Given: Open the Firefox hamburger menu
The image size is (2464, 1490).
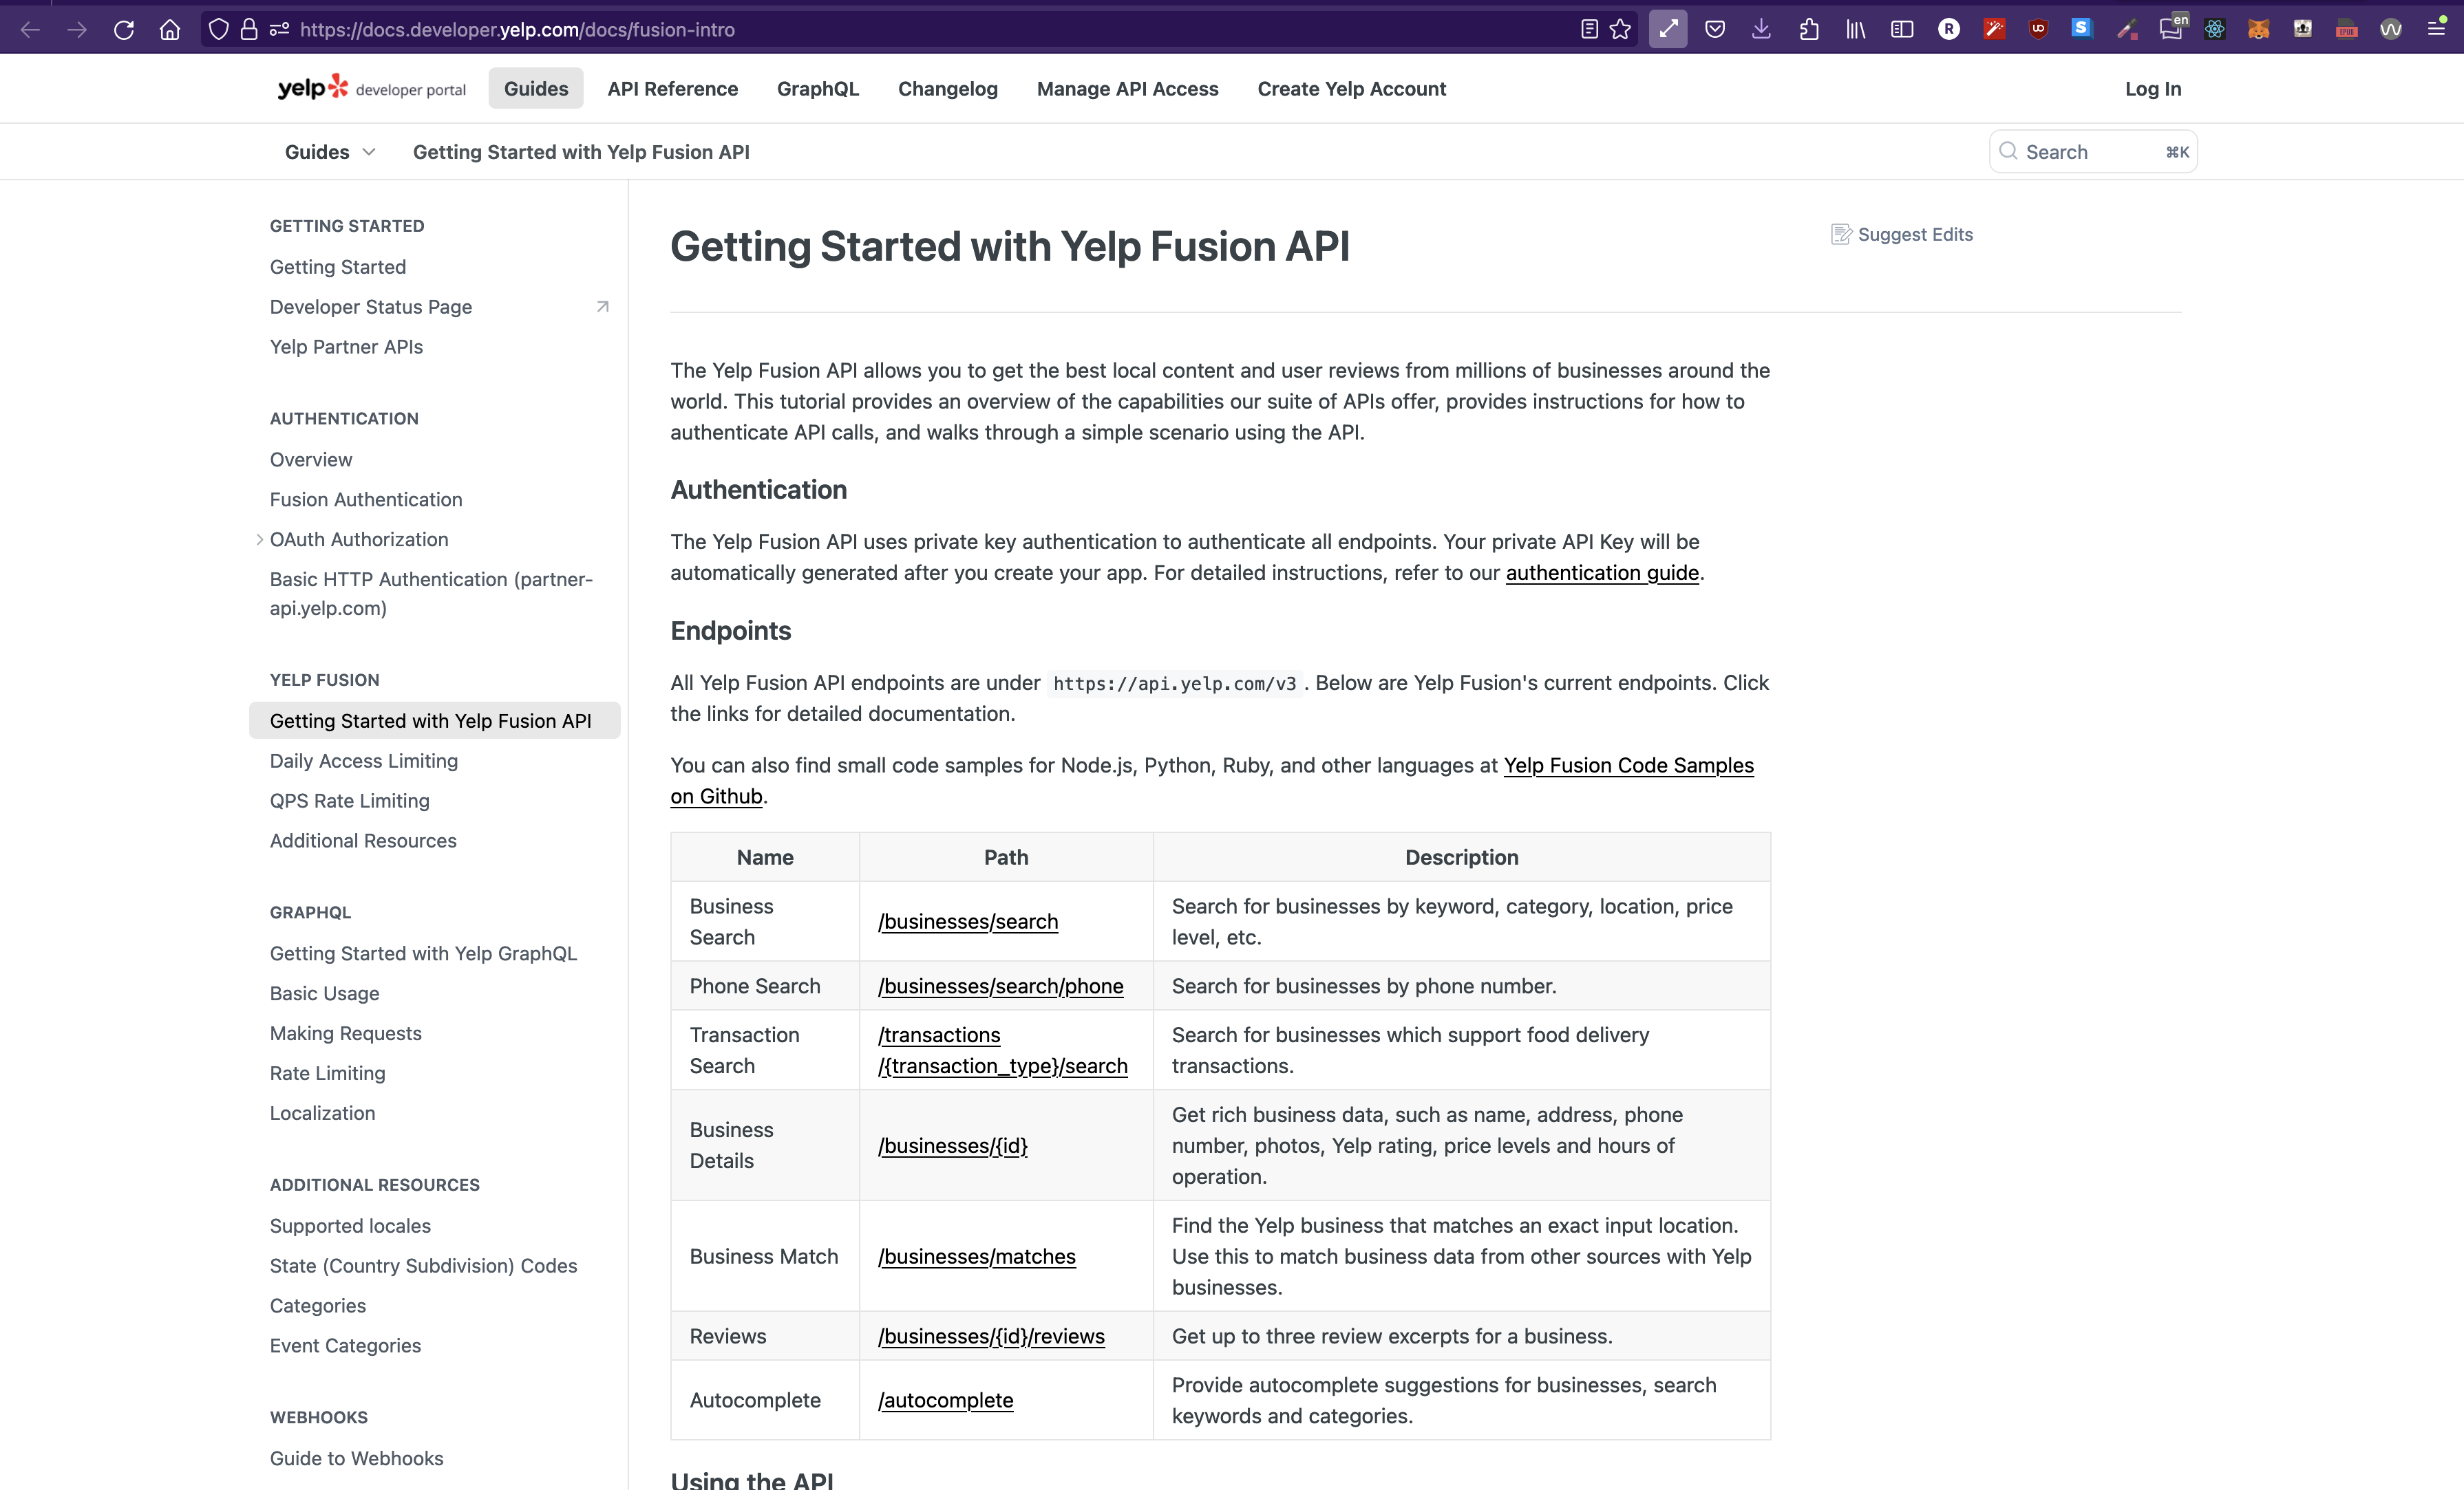Looking at the screenshot, I should point(2437,28).
